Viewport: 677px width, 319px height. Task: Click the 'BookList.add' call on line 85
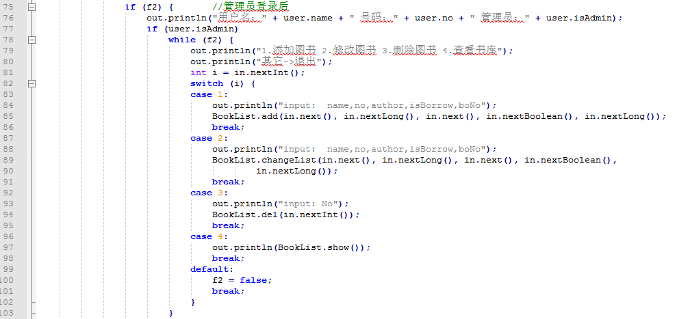pyautogui.click(x=245, y=116)
